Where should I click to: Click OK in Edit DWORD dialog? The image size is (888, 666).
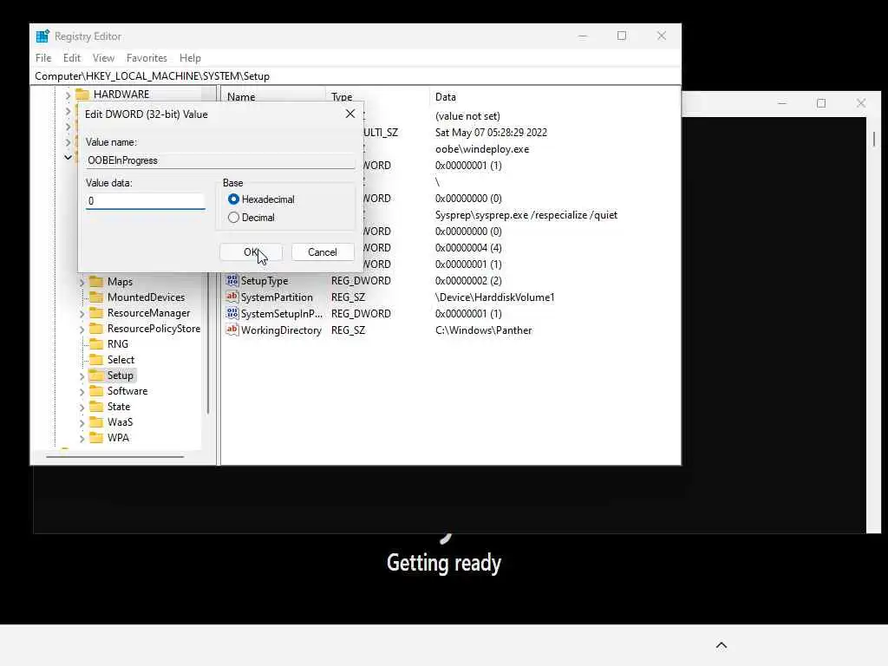click(x=251, y=252)
